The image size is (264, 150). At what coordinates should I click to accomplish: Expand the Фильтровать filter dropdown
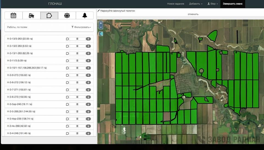coord(81,27)
